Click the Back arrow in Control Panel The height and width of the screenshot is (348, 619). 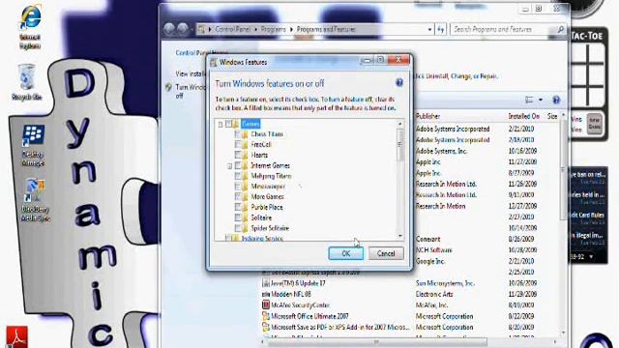[169, 29]
